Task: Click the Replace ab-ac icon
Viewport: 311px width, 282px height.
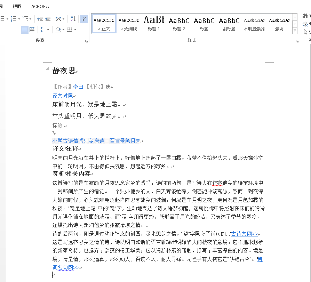Action: tap(305, 24)
